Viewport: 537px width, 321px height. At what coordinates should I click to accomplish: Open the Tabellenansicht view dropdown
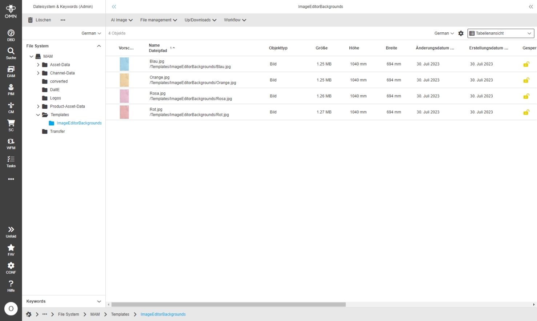(x=500, y=33)
